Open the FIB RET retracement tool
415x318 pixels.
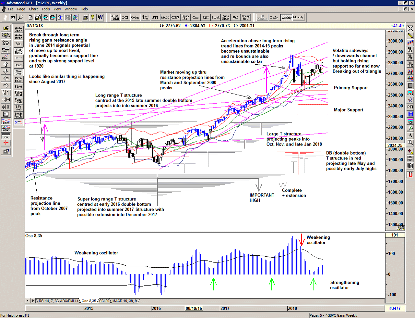[410, 50]
